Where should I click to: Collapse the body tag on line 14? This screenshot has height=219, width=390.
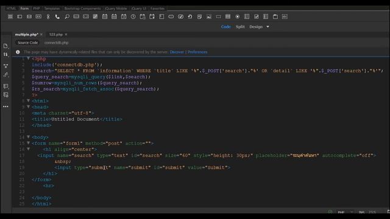pos(29,137)
